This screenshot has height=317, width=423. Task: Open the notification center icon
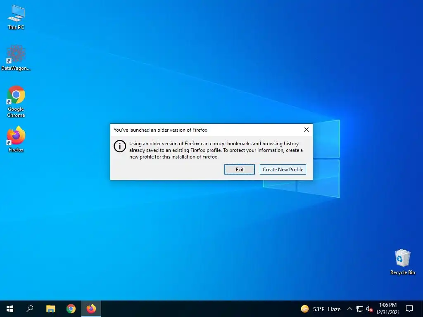[409, 309]
